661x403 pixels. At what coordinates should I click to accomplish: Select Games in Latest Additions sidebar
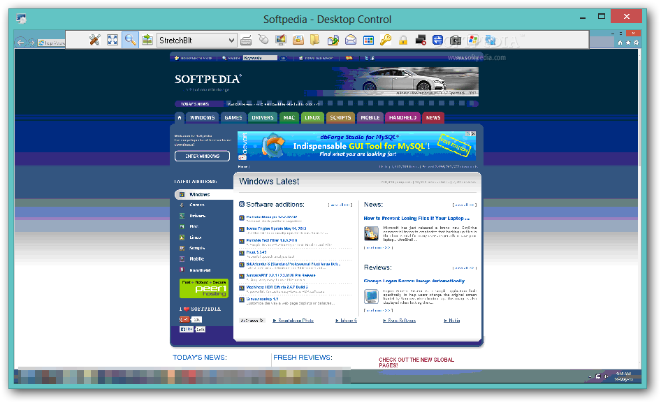197,205
